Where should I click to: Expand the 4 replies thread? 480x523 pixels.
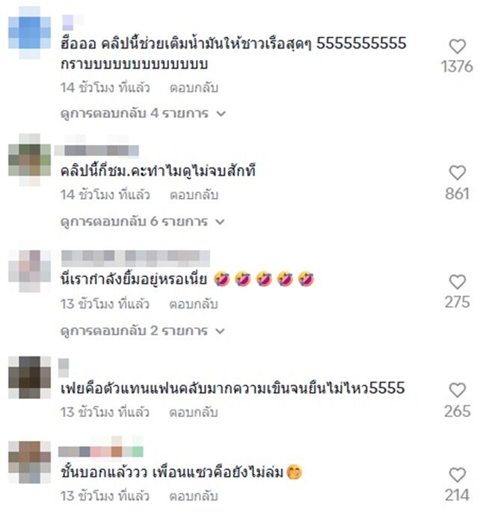coord(143,114)
